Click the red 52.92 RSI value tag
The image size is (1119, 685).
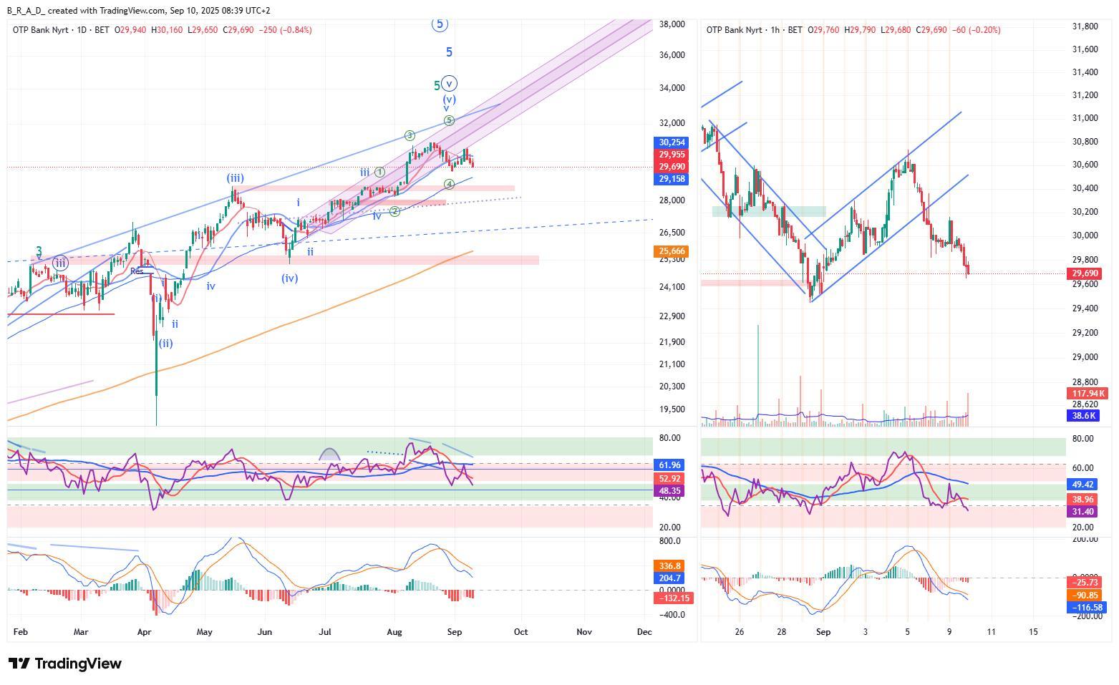tap(670, 478)
